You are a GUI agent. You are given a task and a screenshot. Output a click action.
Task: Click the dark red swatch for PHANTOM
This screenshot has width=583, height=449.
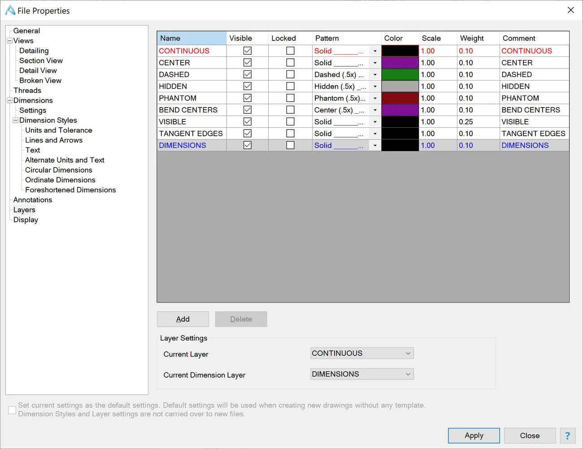(400, 98)
